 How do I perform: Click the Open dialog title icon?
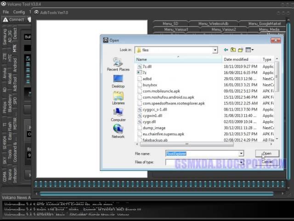[106, 40]
